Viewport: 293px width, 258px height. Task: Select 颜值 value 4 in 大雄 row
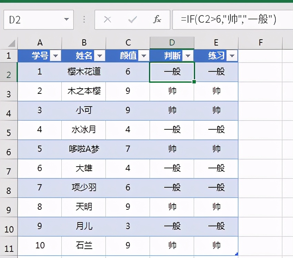click(128, 169)
